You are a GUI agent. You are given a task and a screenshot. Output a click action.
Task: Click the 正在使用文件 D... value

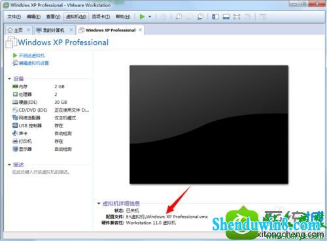(x=72, y=110)
